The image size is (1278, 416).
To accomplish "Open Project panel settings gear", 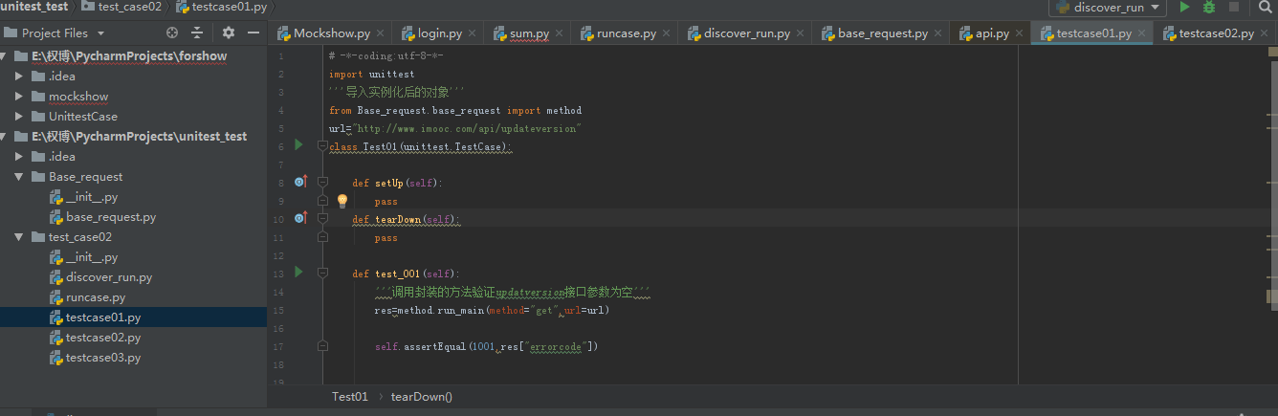I will [x=229, y=33].
